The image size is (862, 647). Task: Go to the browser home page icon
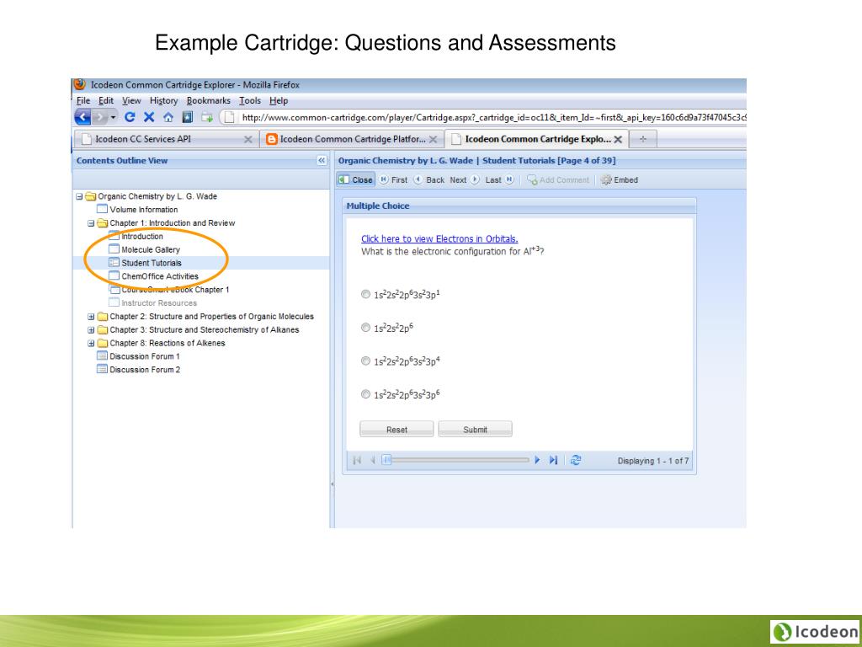tap(168, 116)
